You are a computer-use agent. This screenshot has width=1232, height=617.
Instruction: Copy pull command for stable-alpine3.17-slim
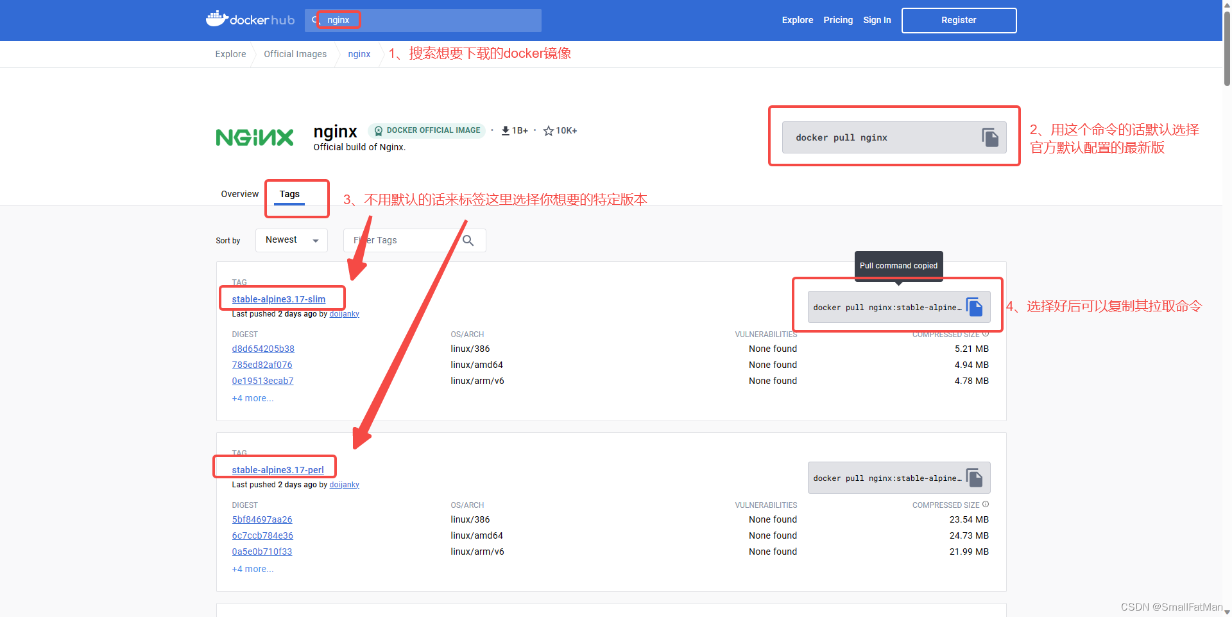974,307
